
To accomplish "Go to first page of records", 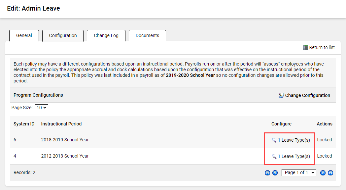I will tap(267, 173).
